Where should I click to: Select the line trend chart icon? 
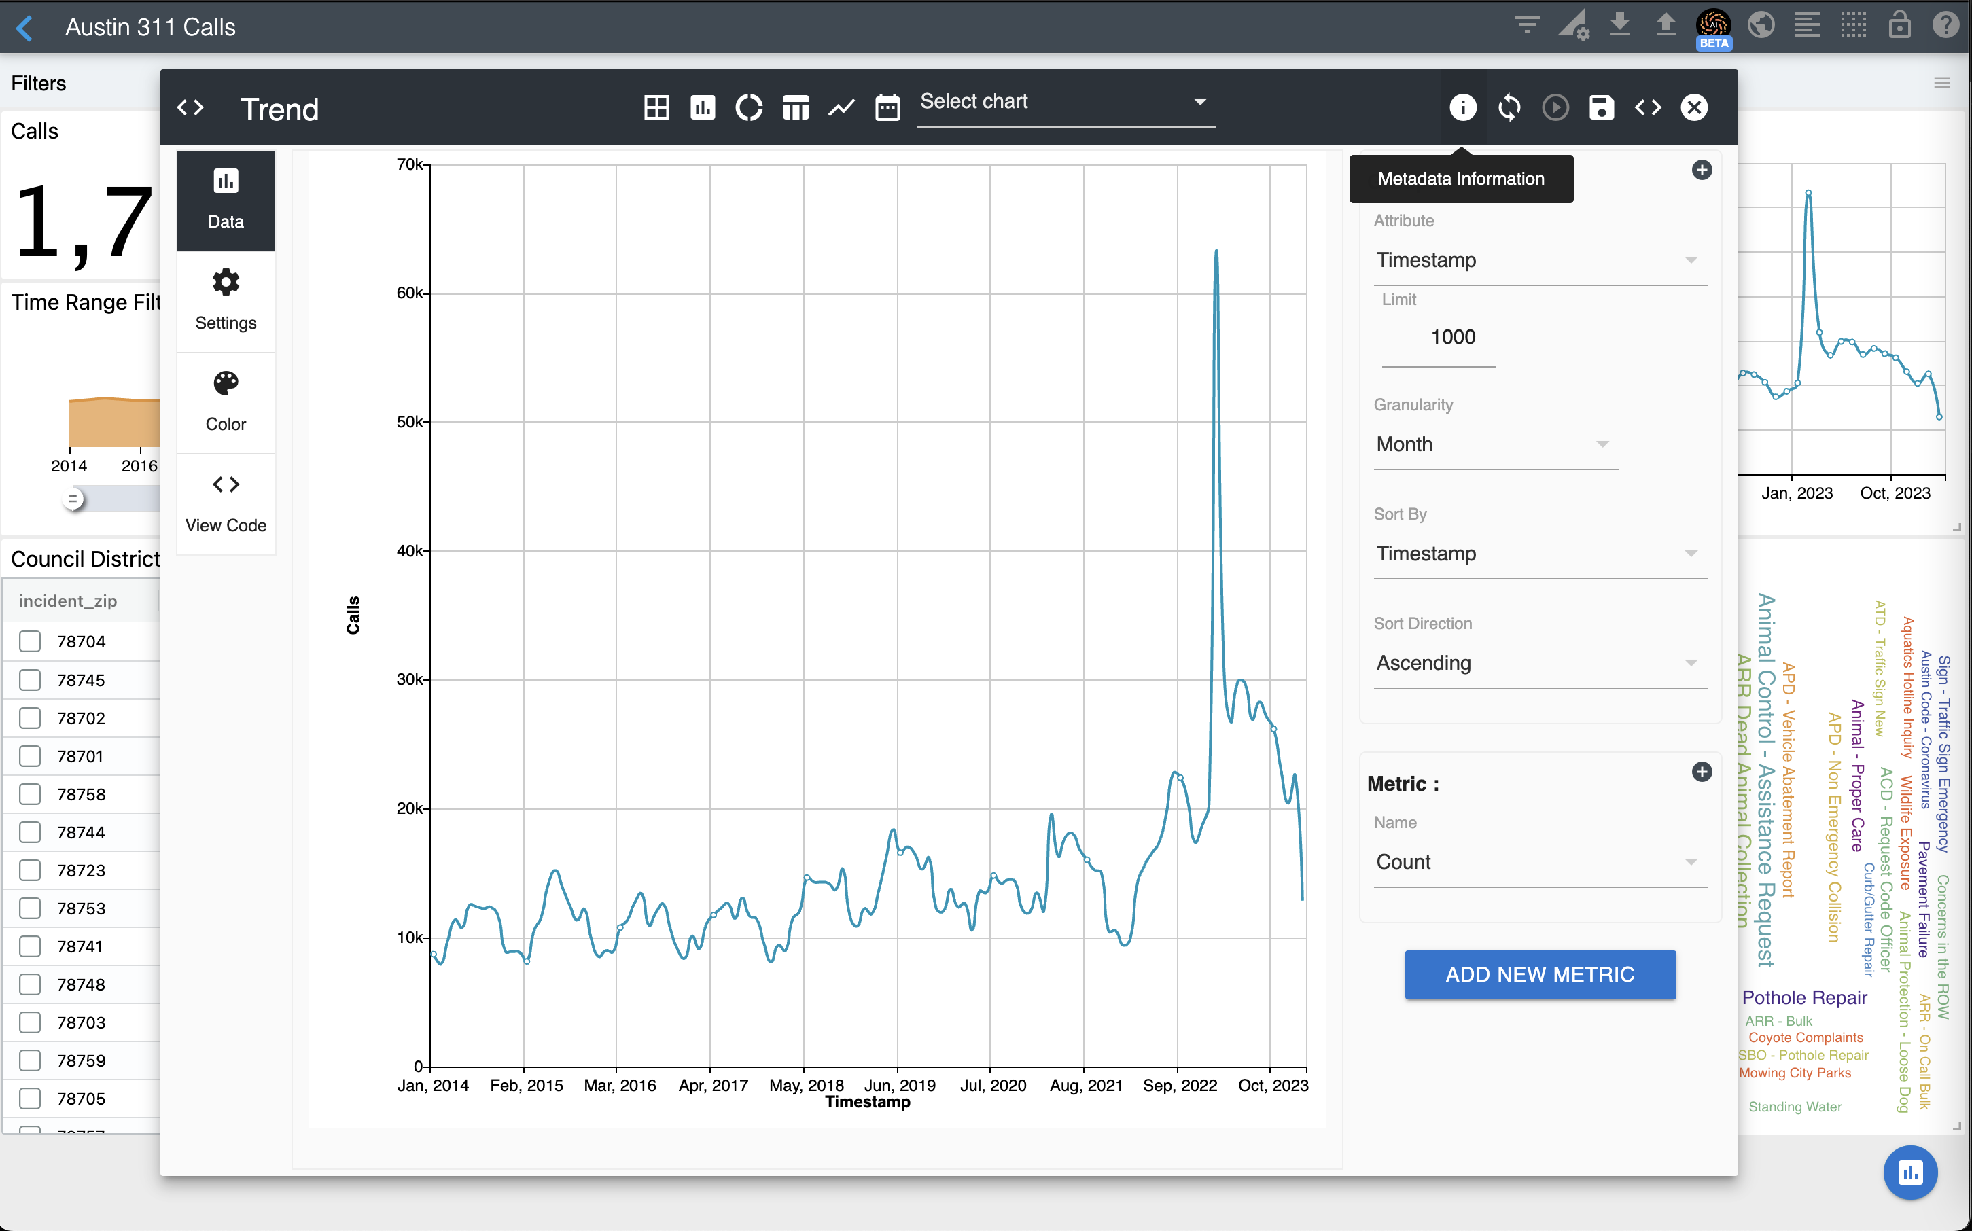[x=841, y=107]
